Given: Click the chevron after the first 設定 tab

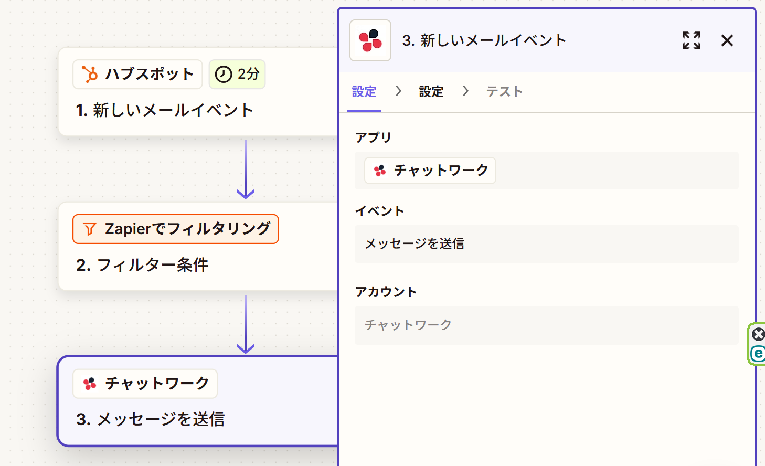Looking at the screenshot, I should click(398, 91).
